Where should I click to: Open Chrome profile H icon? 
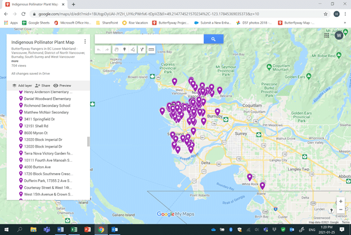click(336, 14)
